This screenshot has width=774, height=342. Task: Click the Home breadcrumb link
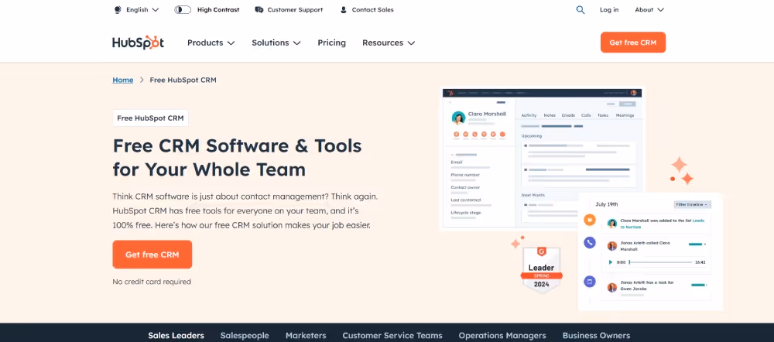click(x=123, y=80)
